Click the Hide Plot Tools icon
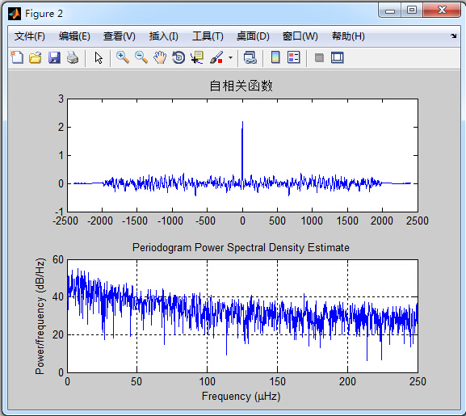This screenshot has width=466, height=416. [319, 57]
